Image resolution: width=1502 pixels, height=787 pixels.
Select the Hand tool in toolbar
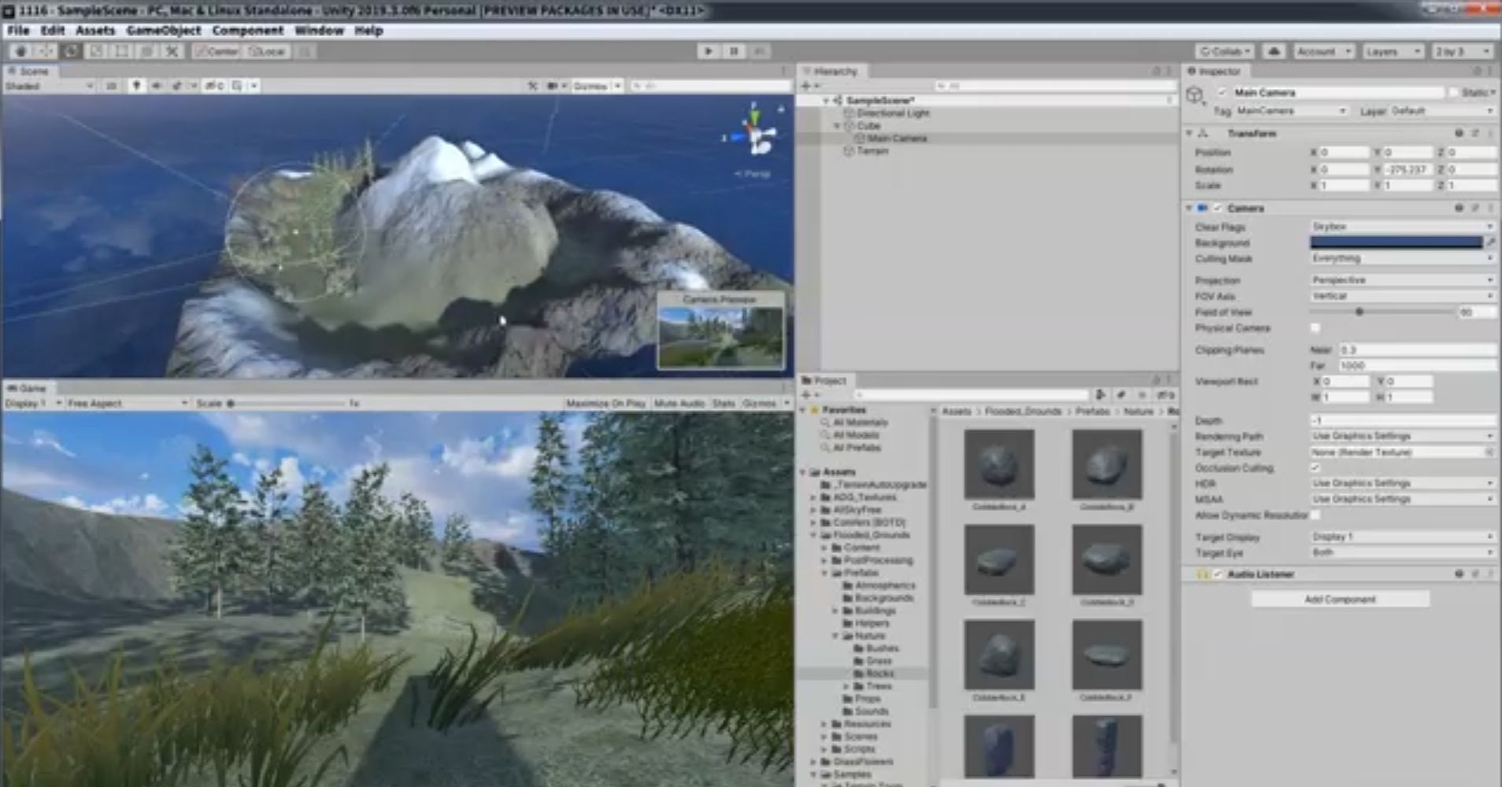[x=21, y=51]
